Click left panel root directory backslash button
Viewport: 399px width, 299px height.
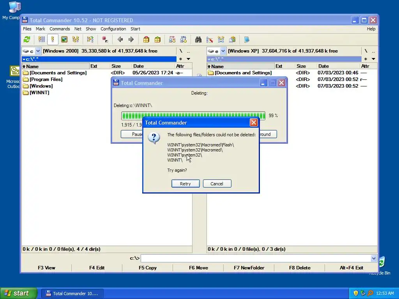(181, 51)
